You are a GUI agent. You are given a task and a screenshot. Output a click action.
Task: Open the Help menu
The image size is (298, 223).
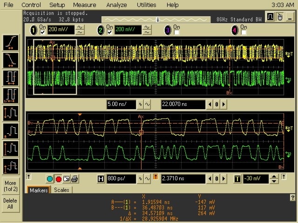[x=173, y=5]
